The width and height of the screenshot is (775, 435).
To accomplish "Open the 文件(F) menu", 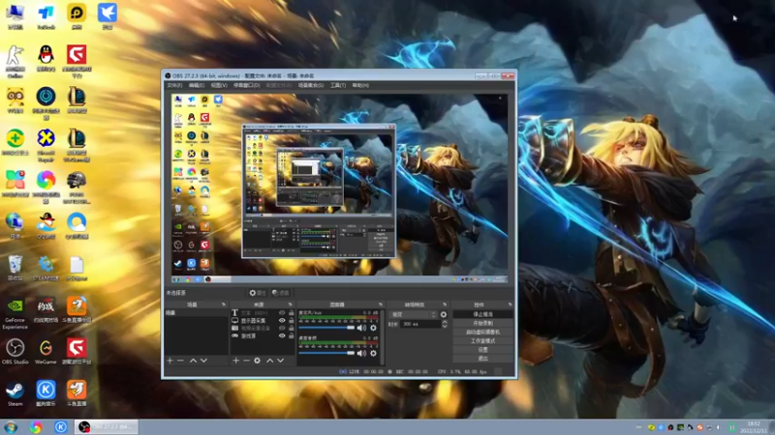I will click(174, 85).
